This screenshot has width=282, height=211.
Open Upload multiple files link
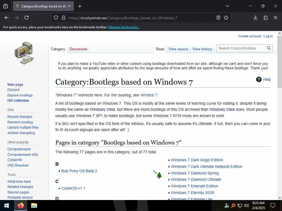pos(23,127)
